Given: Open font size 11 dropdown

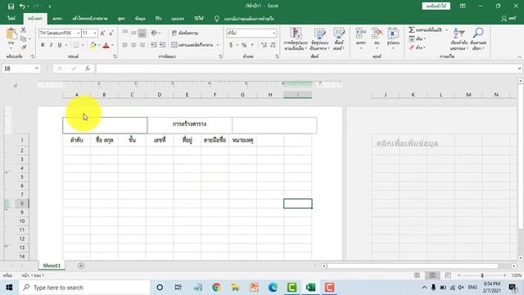Looking at the screenshot, I should click(95, 33).
